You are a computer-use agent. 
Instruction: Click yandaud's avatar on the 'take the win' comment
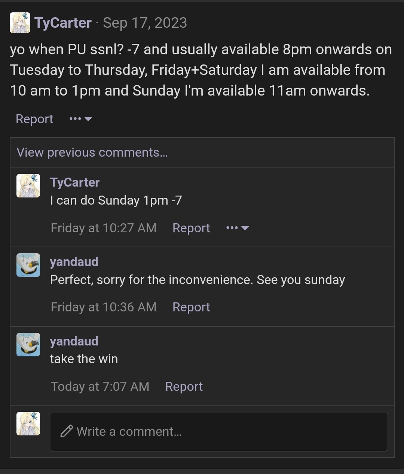click(x=28, y=344)
